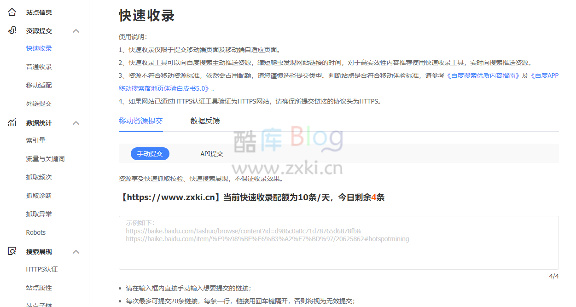Click the data statistics chart icon
Viewport: 576px width, 307px height.
pos(12,122)
